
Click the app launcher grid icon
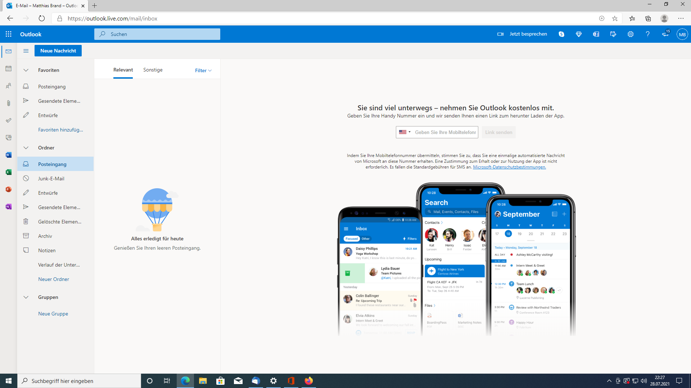pyautogui.click(x=9, y=34)
